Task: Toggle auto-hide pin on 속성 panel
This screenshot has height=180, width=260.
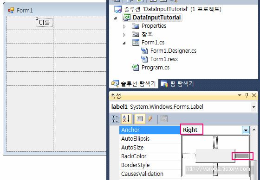Action: (x=247, y=95)
